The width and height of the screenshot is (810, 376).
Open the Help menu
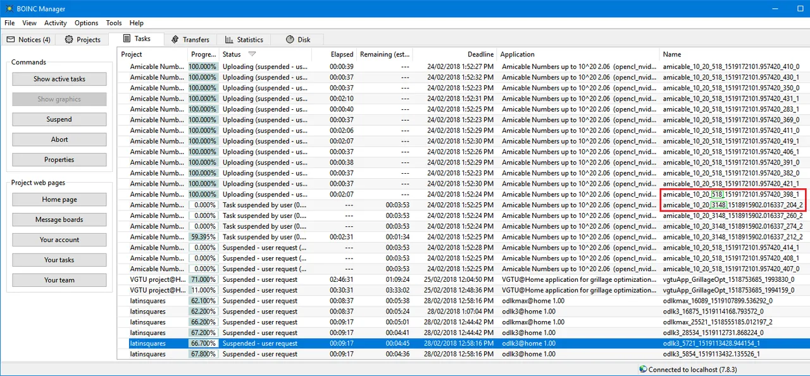tap(137, 23)
